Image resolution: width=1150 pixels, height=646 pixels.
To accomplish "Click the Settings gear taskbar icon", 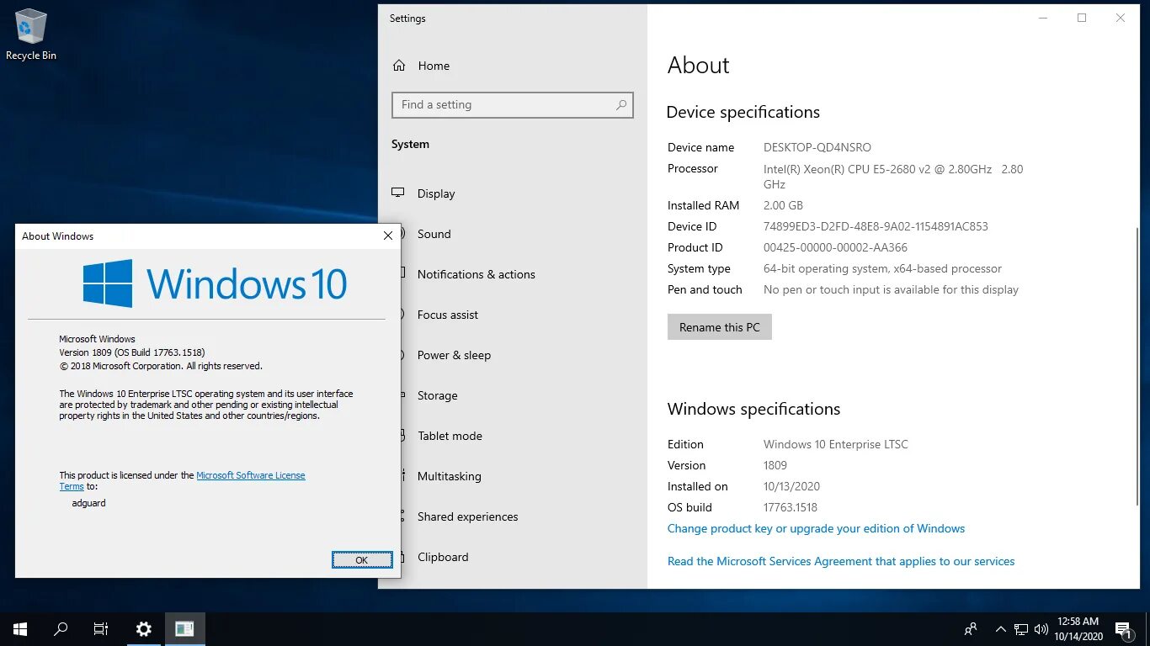I will pos(144,628).
